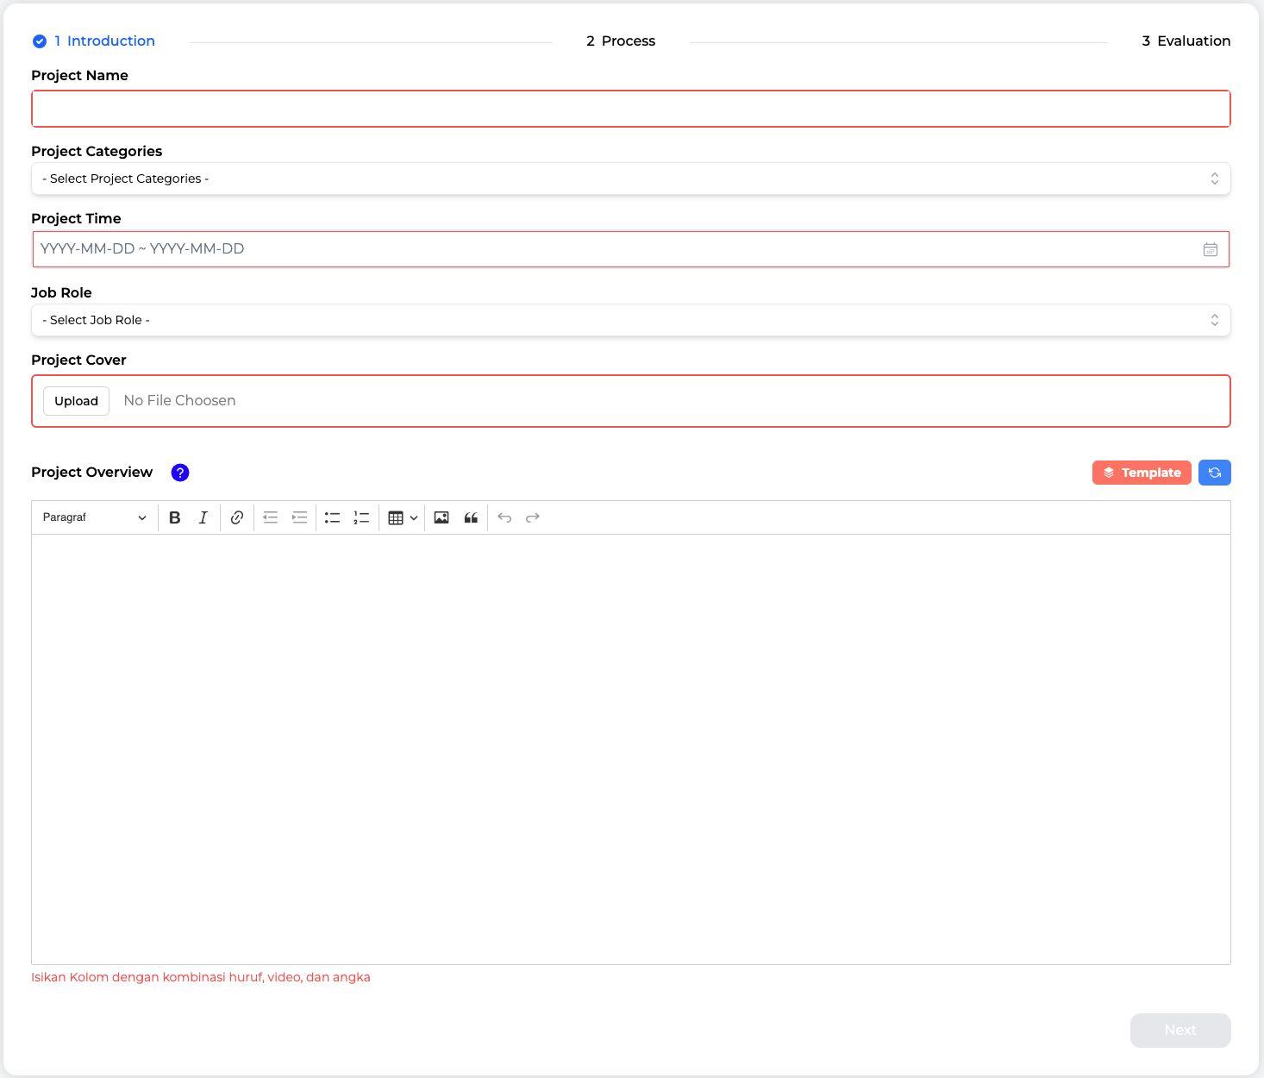Image resolution: width=1264 pixels, height=1078 pixels.
Task: Open the insert table dropdown
Action: click(x=402, y=517)
